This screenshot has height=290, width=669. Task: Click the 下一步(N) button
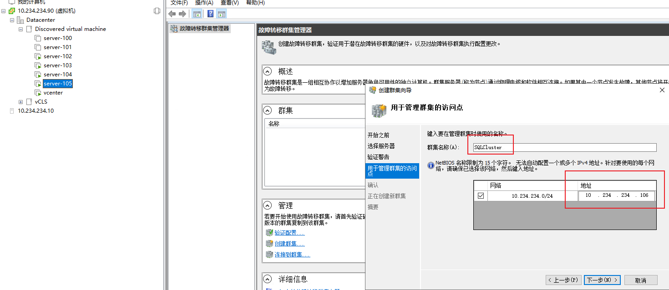(602, 280)
